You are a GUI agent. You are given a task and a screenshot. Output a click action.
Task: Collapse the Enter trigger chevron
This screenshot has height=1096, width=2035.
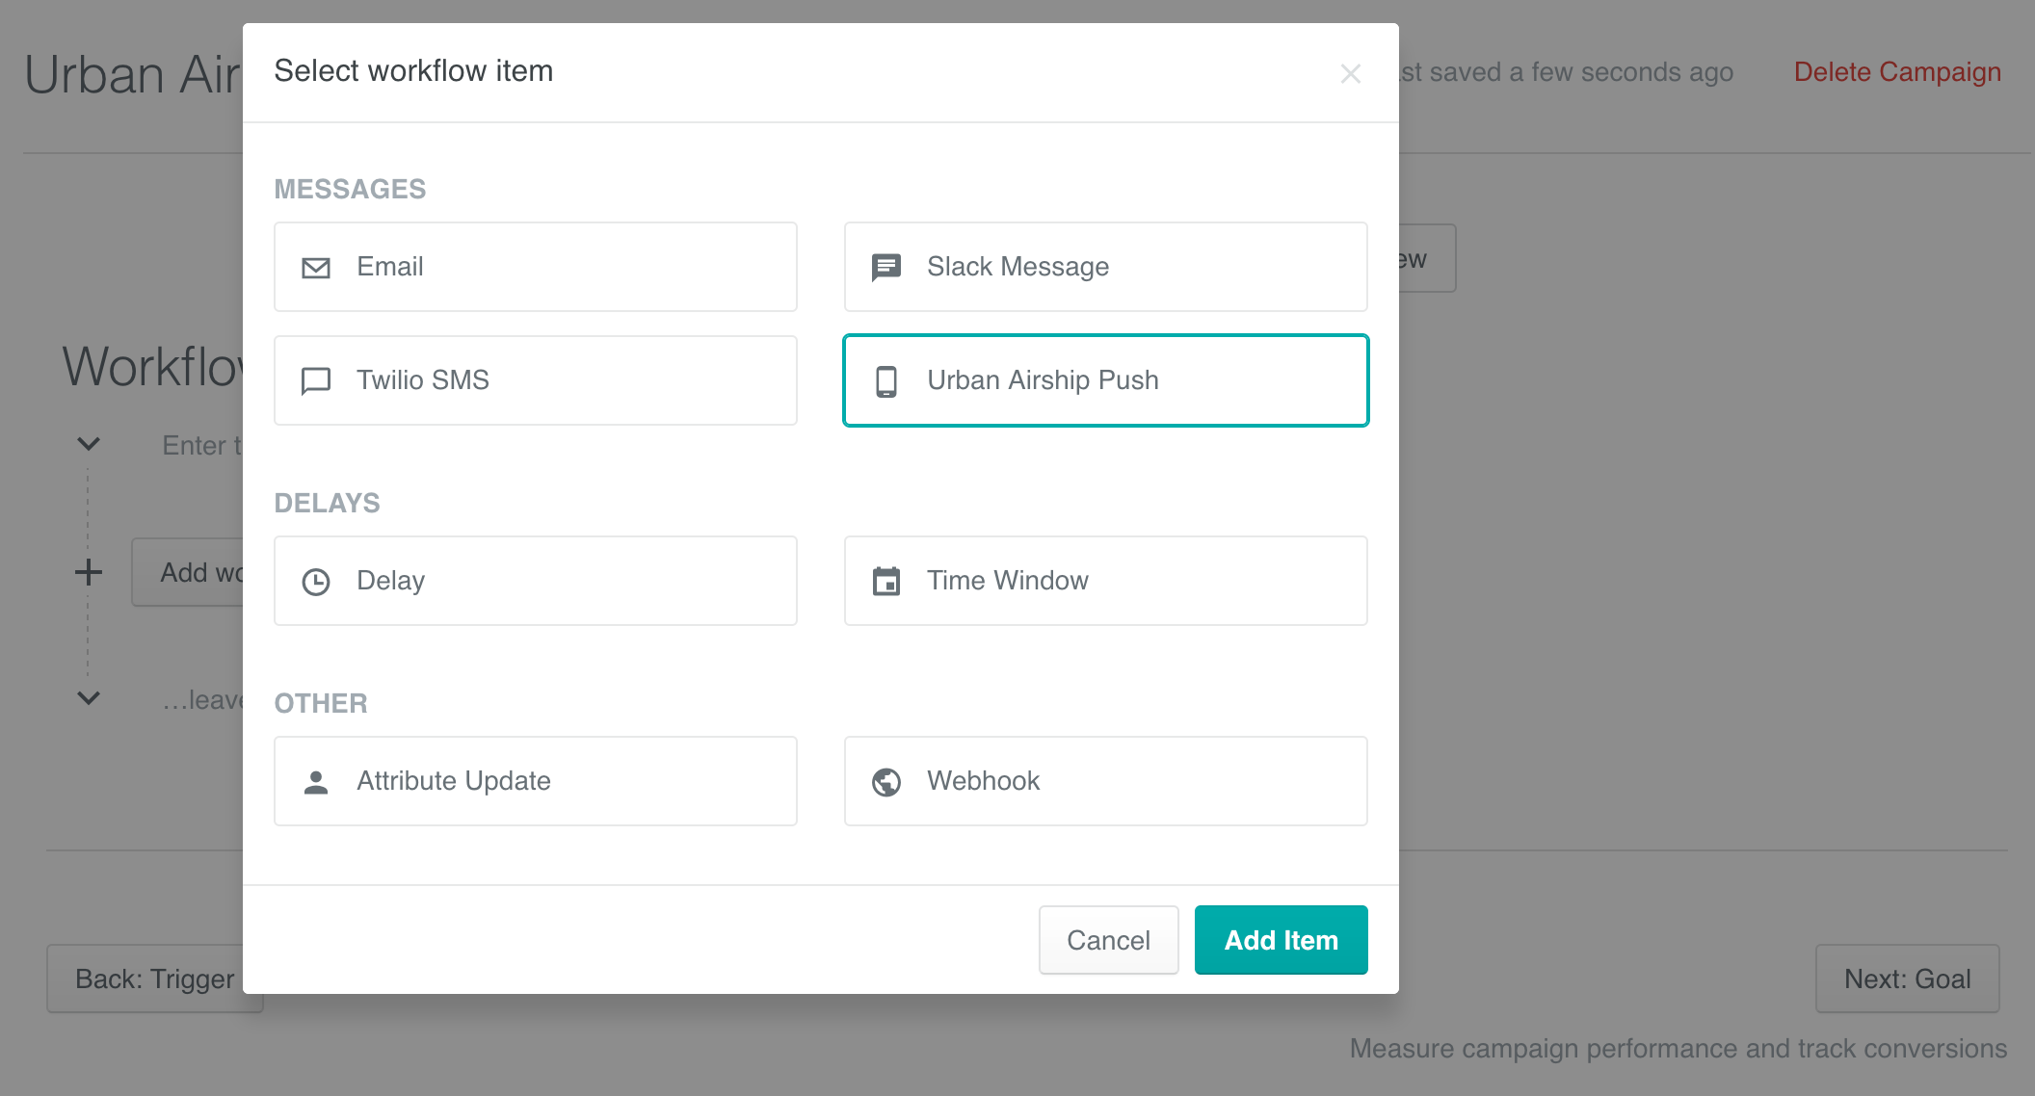coord(89,444)
